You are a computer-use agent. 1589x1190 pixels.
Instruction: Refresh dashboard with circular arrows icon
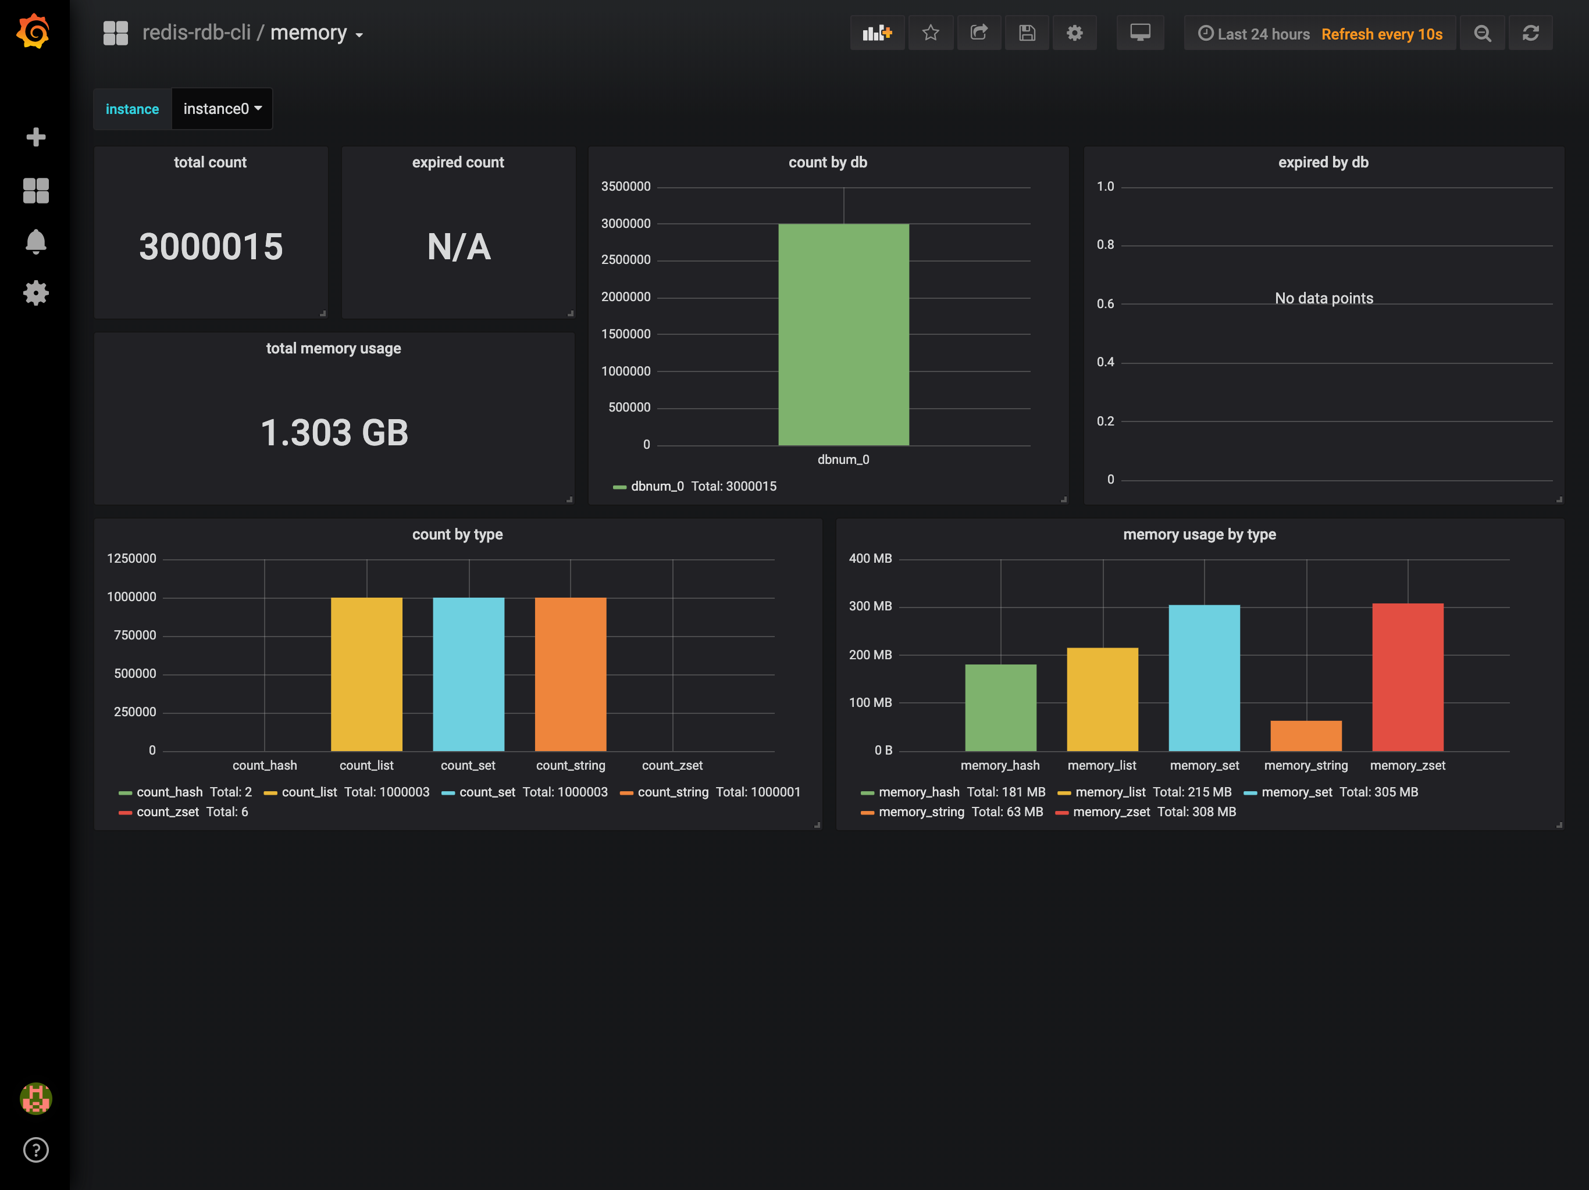click(1530, 33)
